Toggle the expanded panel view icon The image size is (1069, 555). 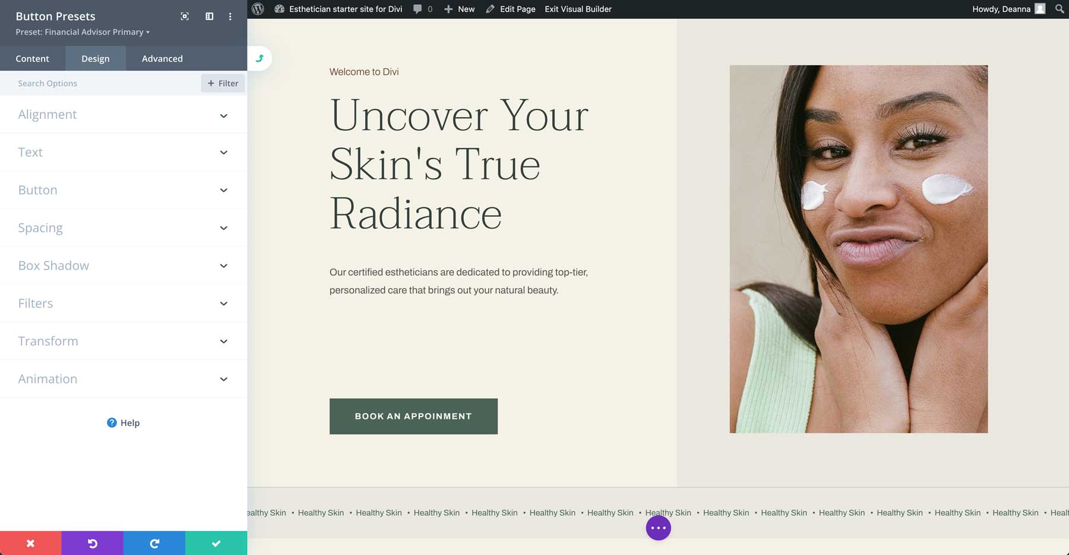point(209,17)
